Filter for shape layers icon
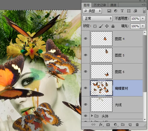 [x=129, y=11]
